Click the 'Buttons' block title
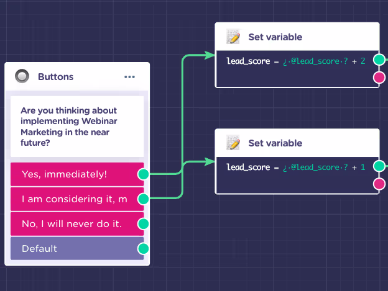Screen dimensions: 388x291 point(56,77)
